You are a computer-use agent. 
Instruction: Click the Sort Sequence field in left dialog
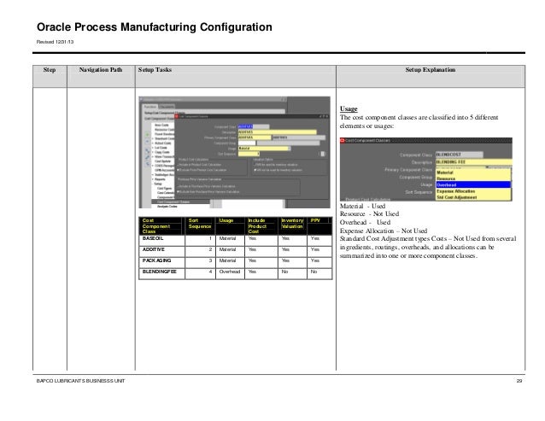(x=249, y=154)
